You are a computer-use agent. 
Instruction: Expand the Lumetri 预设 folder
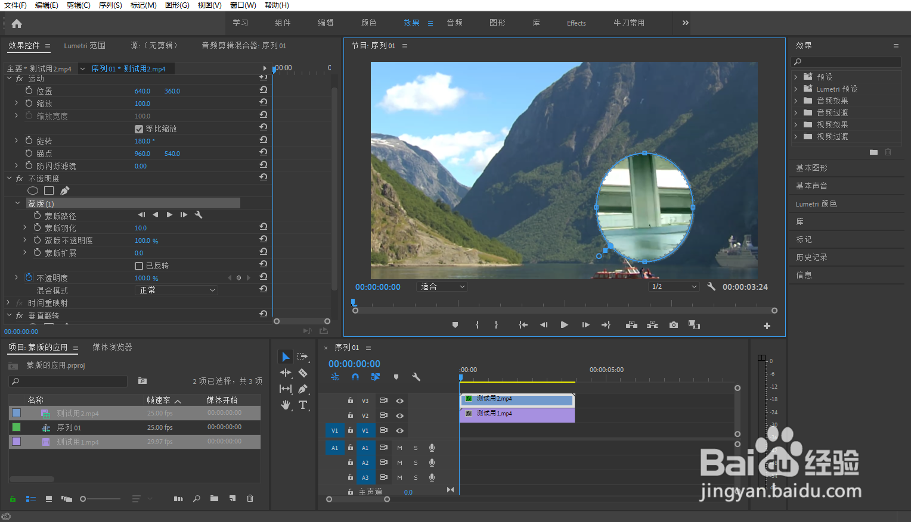[x=796, y=89]
